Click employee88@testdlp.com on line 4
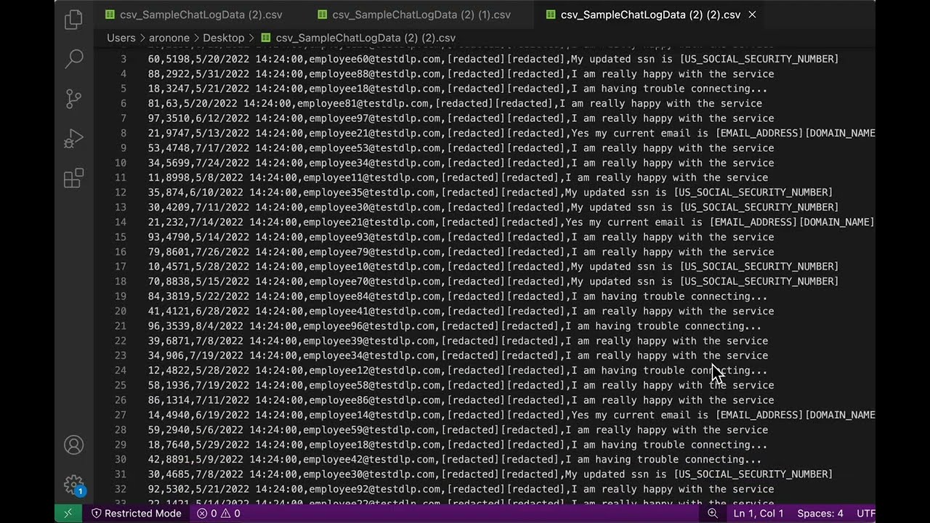This screenshot has width=930, height=523. (x=375, y=74)
